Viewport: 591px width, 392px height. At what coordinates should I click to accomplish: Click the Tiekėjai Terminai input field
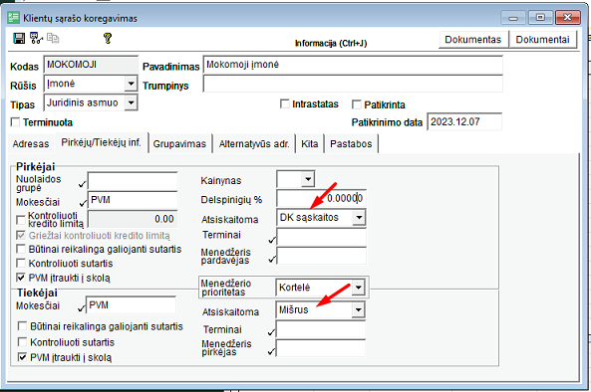tap(320, 329)
